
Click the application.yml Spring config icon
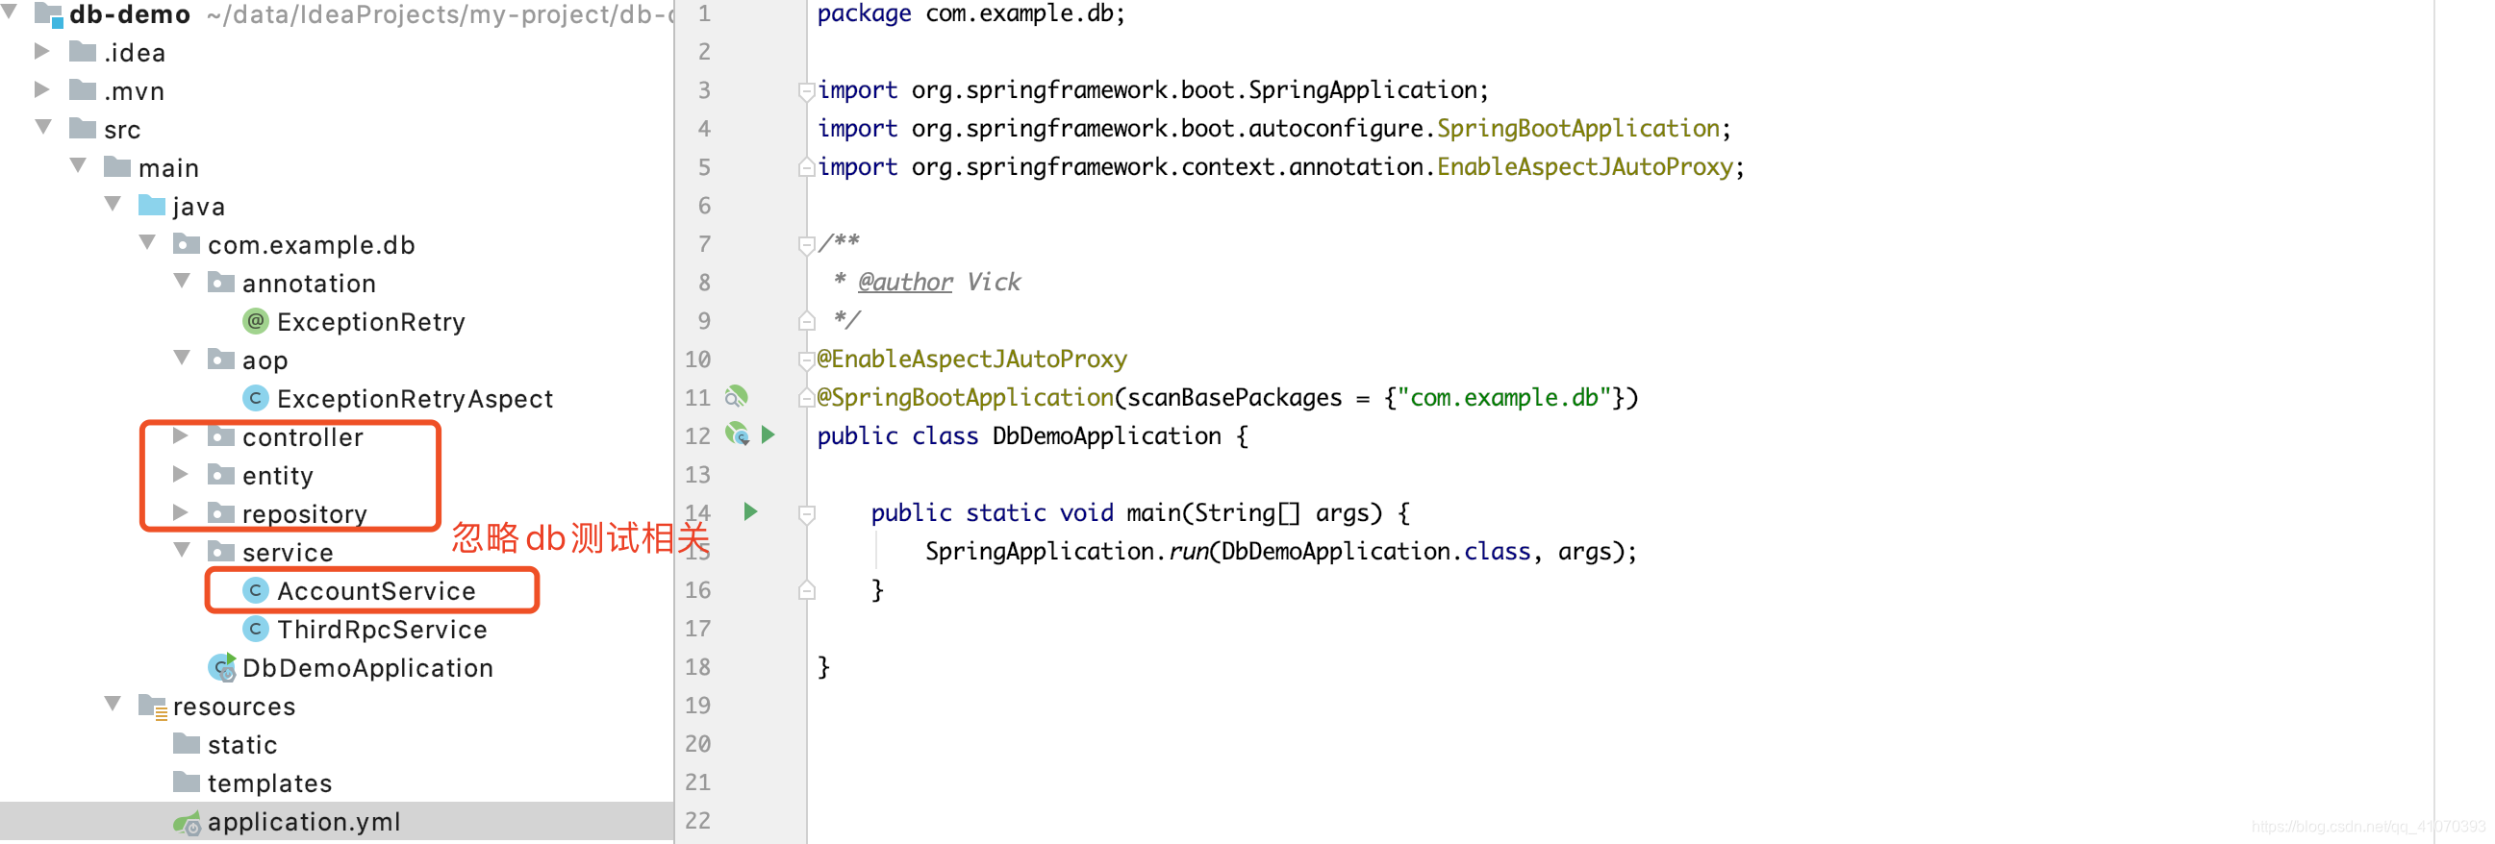187,822
